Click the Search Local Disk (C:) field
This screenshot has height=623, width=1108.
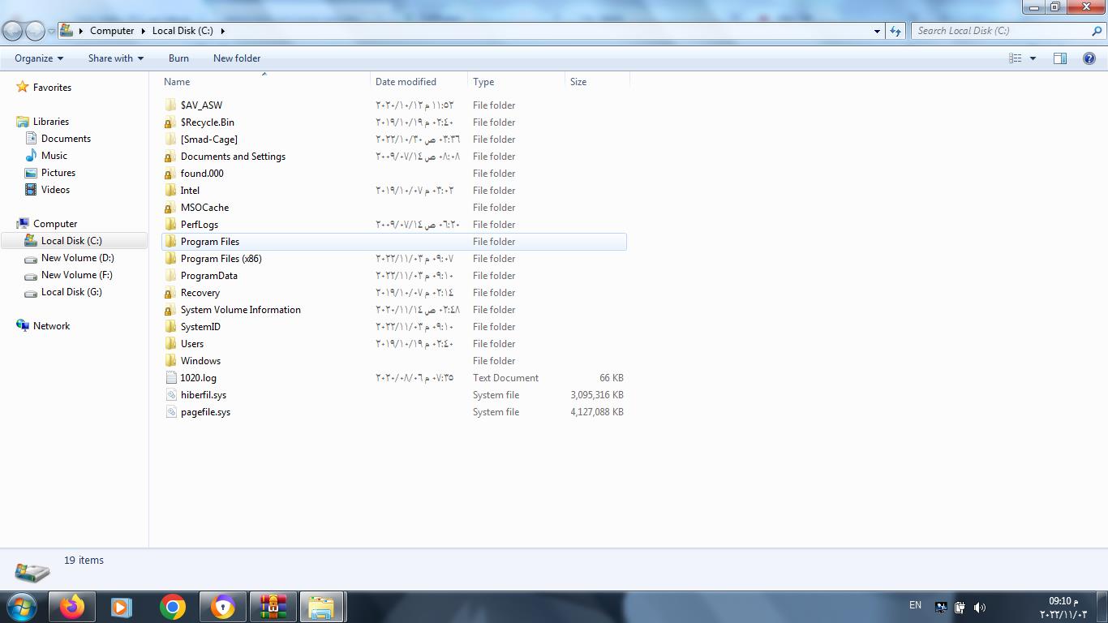(x=1002, y=31)
